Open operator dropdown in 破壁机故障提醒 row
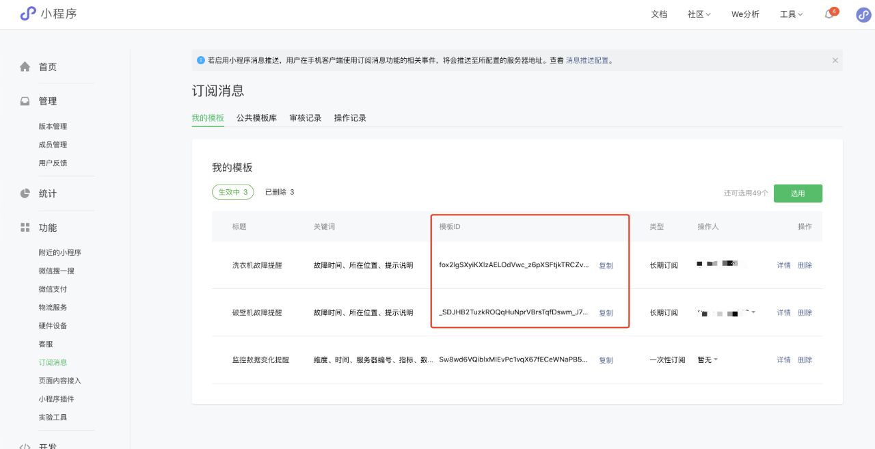Image resolution: width=875 pixels, height=449 pixels. pos(726,312)
